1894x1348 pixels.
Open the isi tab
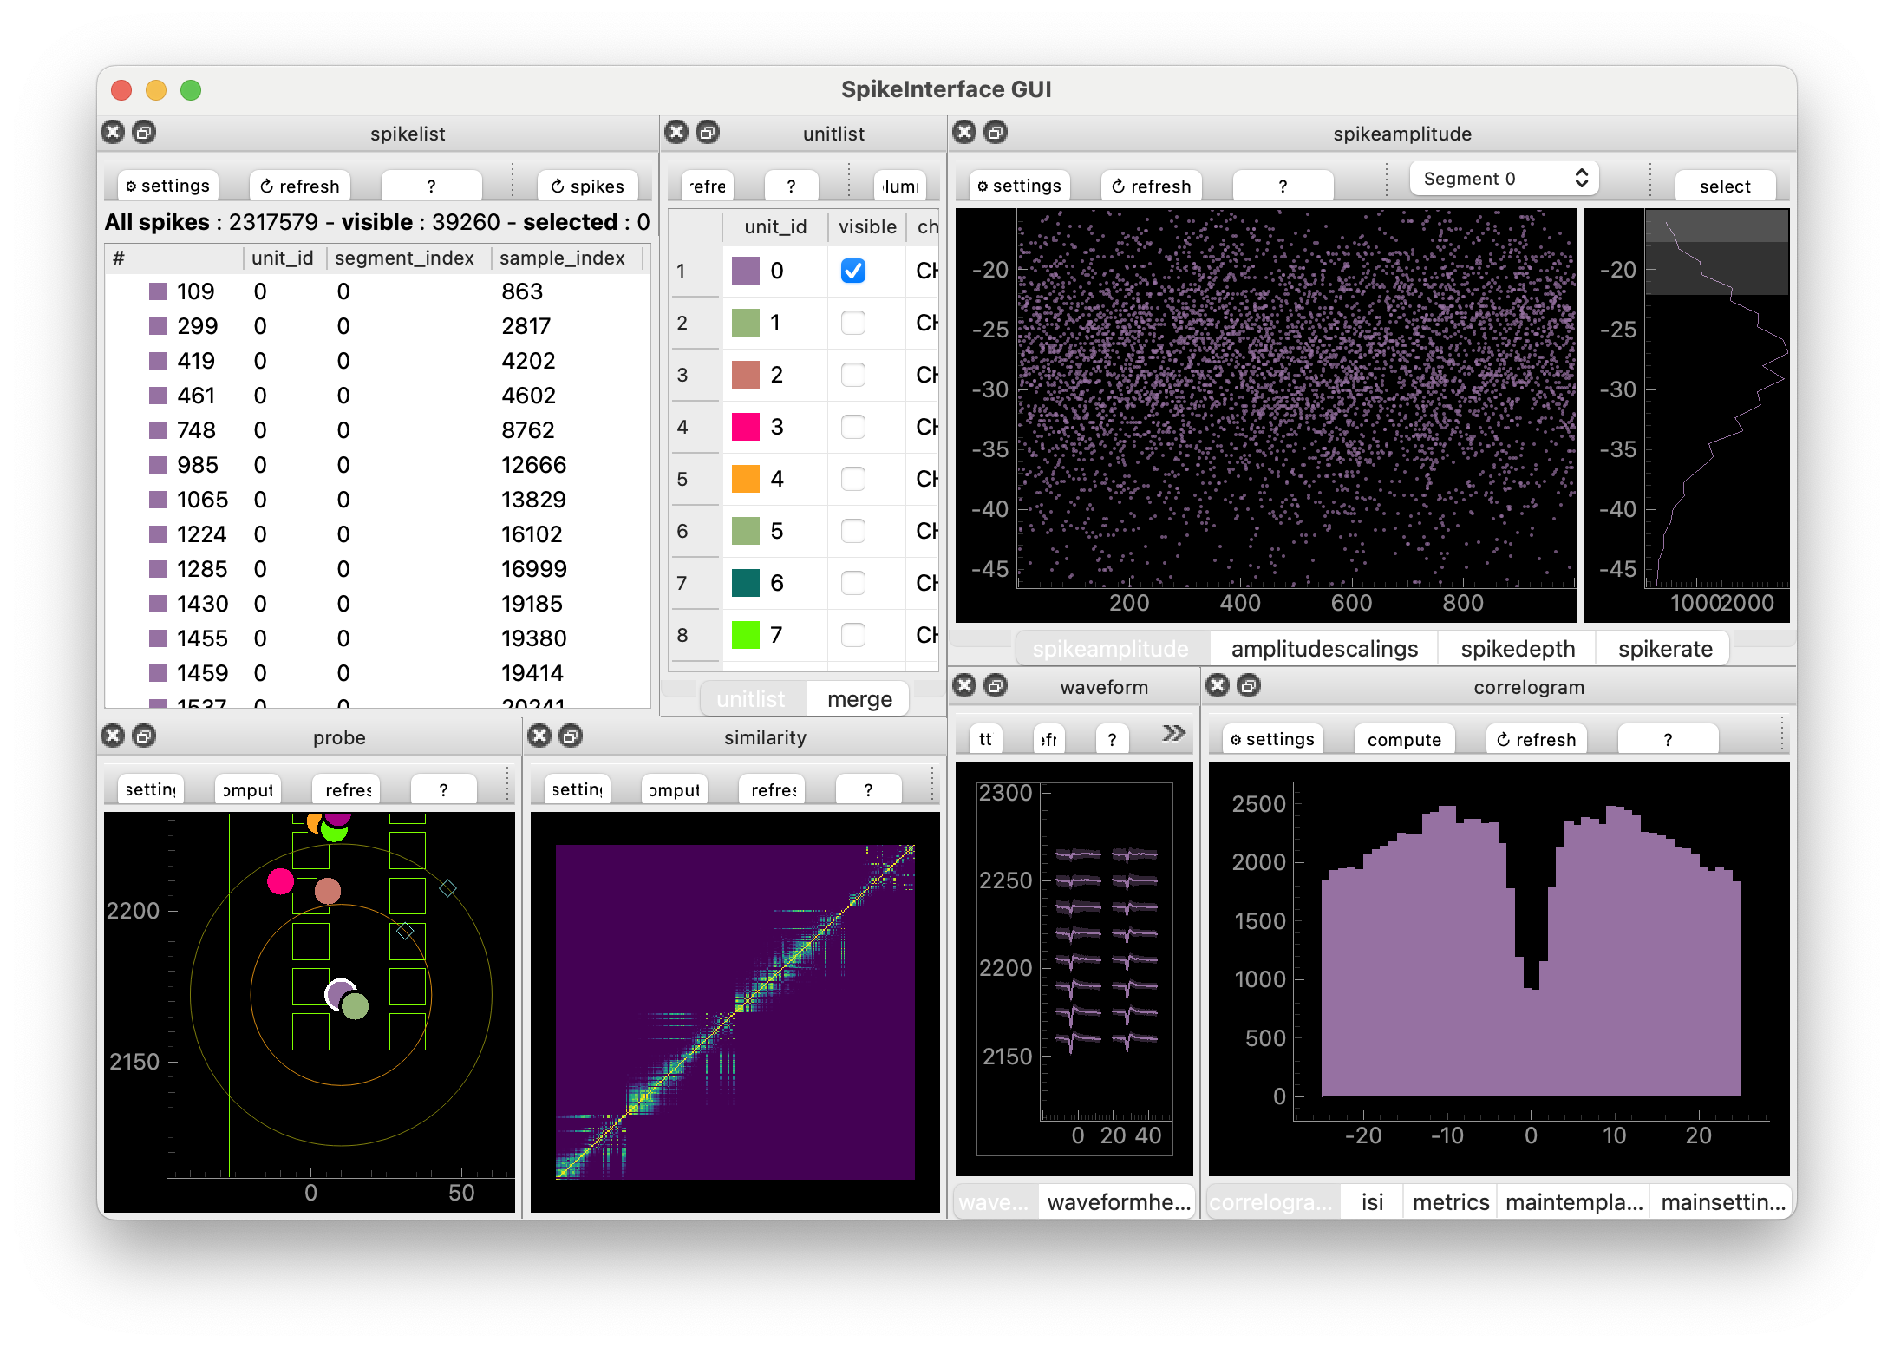click(1372, 1202)
